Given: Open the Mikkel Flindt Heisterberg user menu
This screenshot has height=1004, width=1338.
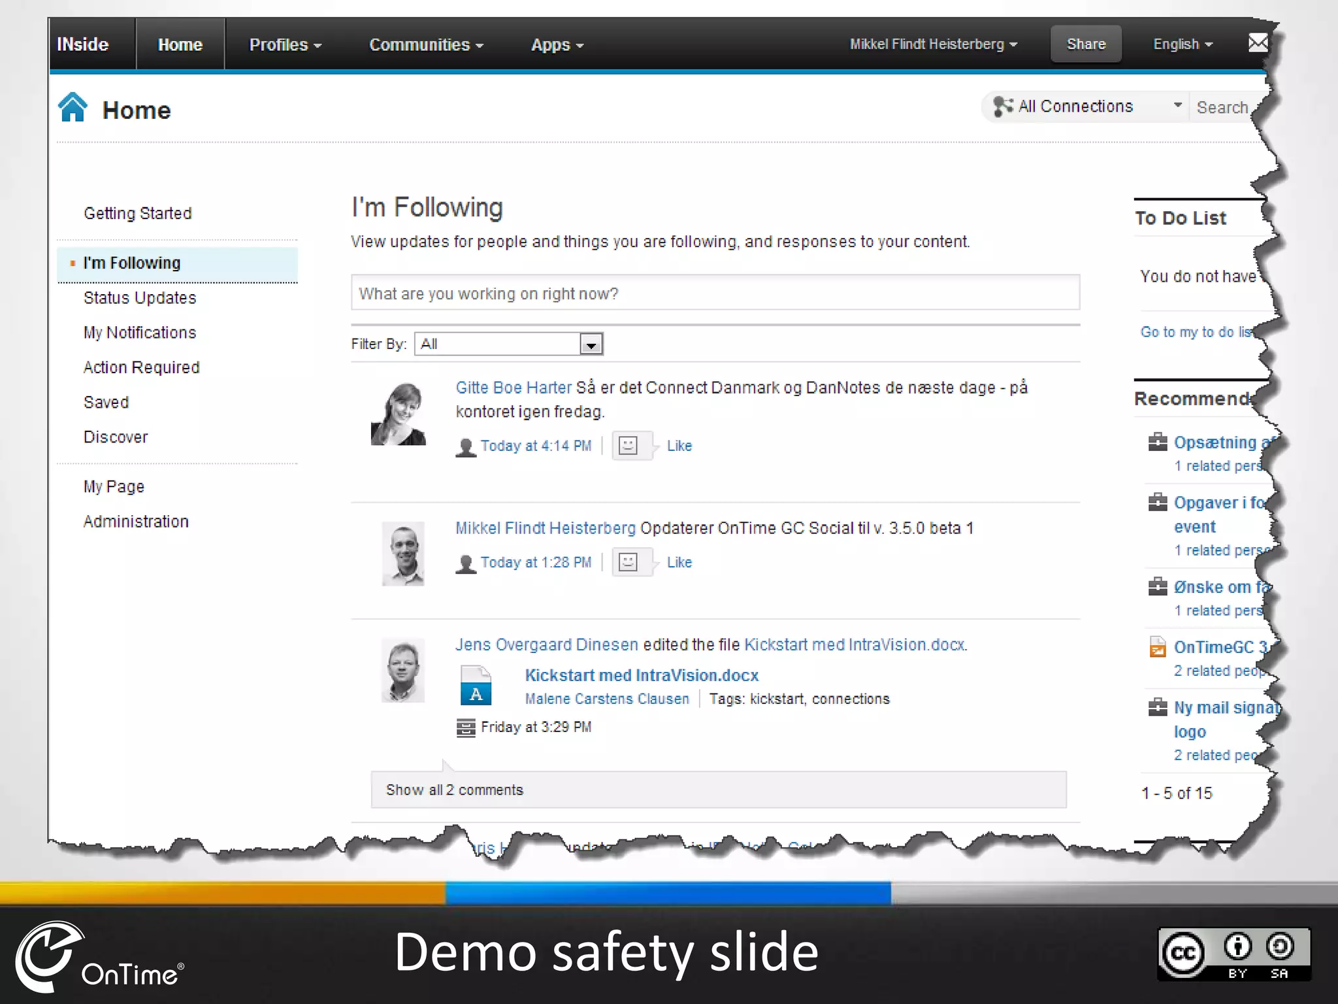Looking at the screenshot, I should pos(934,44).
